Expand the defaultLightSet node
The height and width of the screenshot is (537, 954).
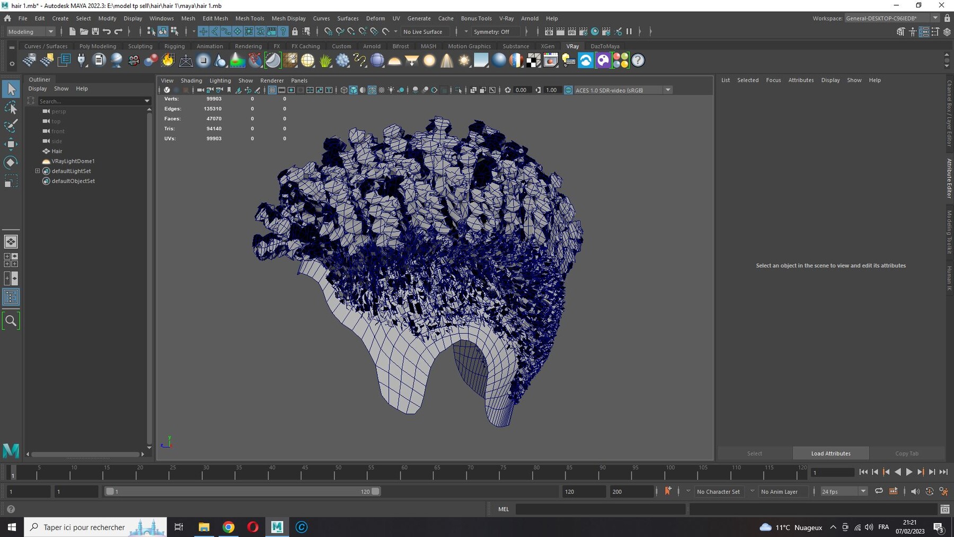[x=38, y=171]
